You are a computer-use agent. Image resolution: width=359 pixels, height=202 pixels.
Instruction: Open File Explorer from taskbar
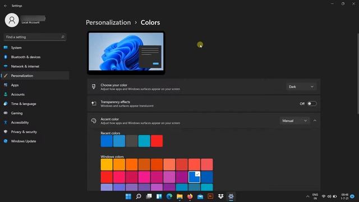[179, 196]
